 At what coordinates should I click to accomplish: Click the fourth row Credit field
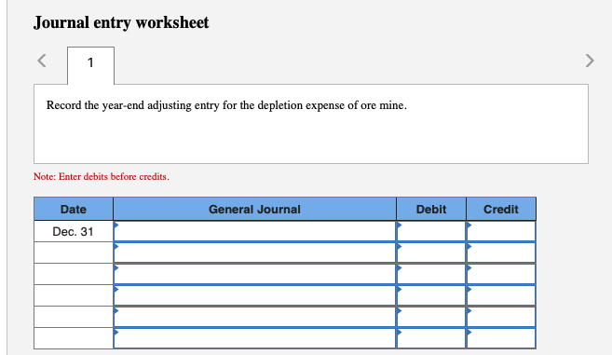[501, 295]
